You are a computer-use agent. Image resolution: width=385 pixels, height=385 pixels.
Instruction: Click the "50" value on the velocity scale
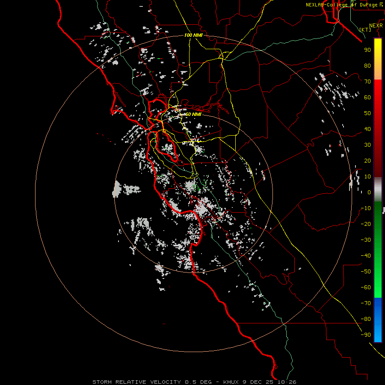[x=367, y=113]
